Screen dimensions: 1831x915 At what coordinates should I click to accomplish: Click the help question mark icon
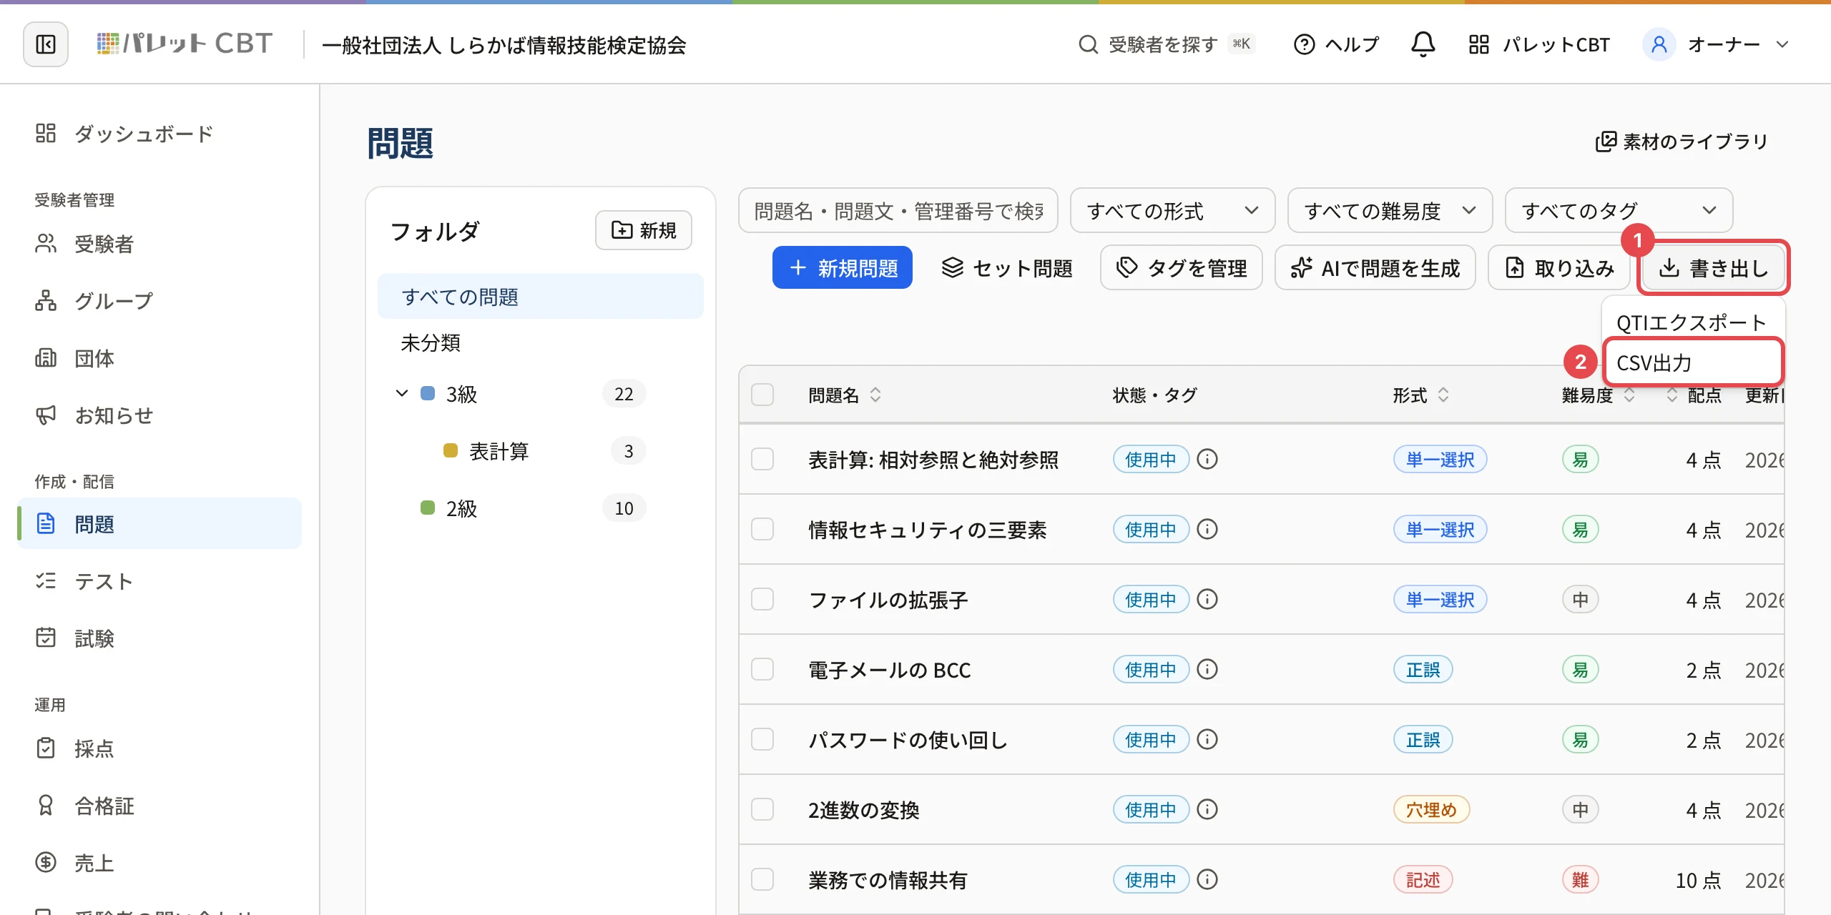[x=1304, y=44]
